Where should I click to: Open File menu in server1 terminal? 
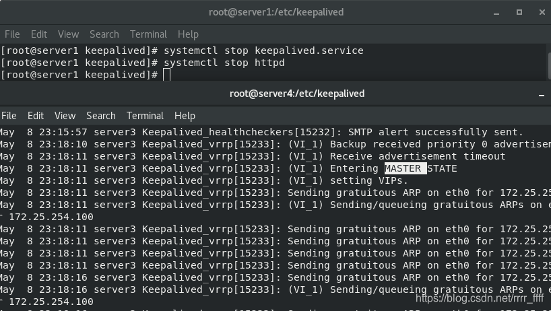(12, 34)
